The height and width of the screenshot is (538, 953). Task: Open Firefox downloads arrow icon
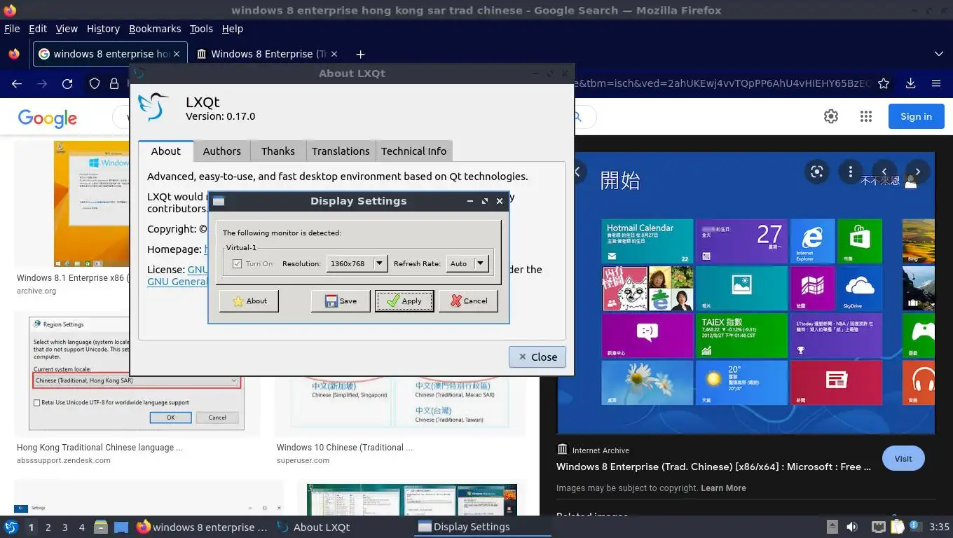pos(910,83)
